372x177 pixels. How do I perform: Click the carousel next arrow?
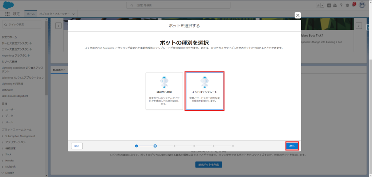click(x=359, y=26)
